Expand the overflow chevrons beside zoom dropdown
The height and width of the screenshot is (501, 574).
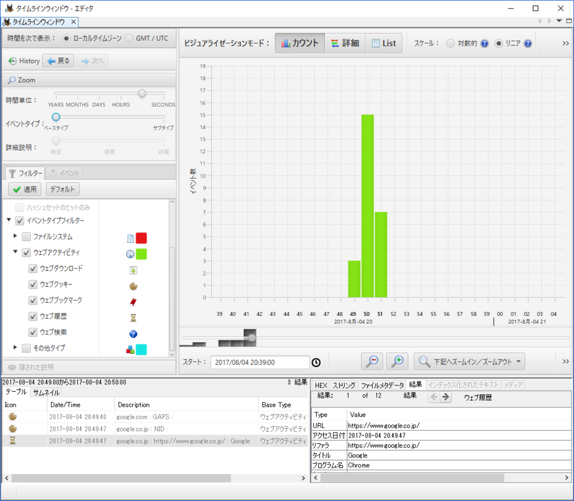coord(566,362)
